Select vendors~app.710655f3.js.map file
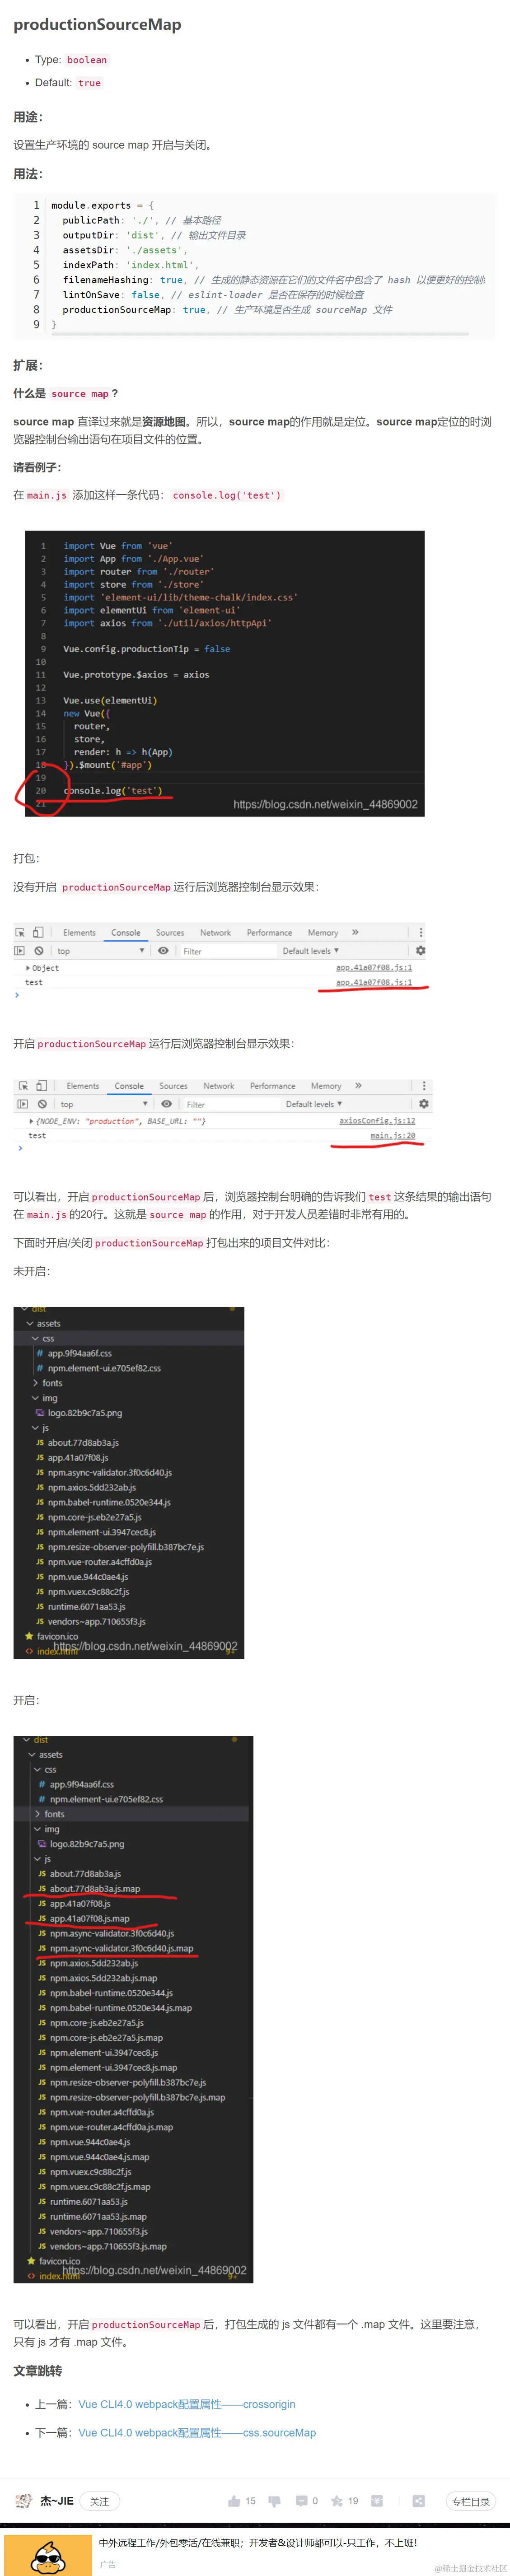Viewport: 510px width, 2576px height. coord(108,2246)
